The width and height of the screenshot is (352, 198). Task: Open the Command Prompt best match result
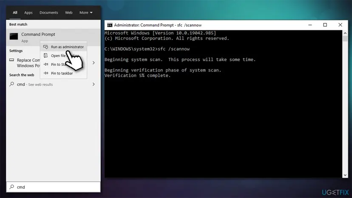pos(53,37)
